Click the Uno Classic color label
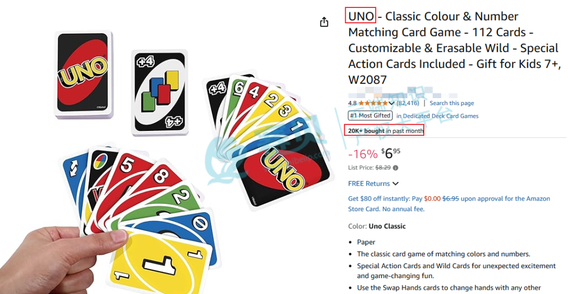The image size is (570, 294). point(387,226)
